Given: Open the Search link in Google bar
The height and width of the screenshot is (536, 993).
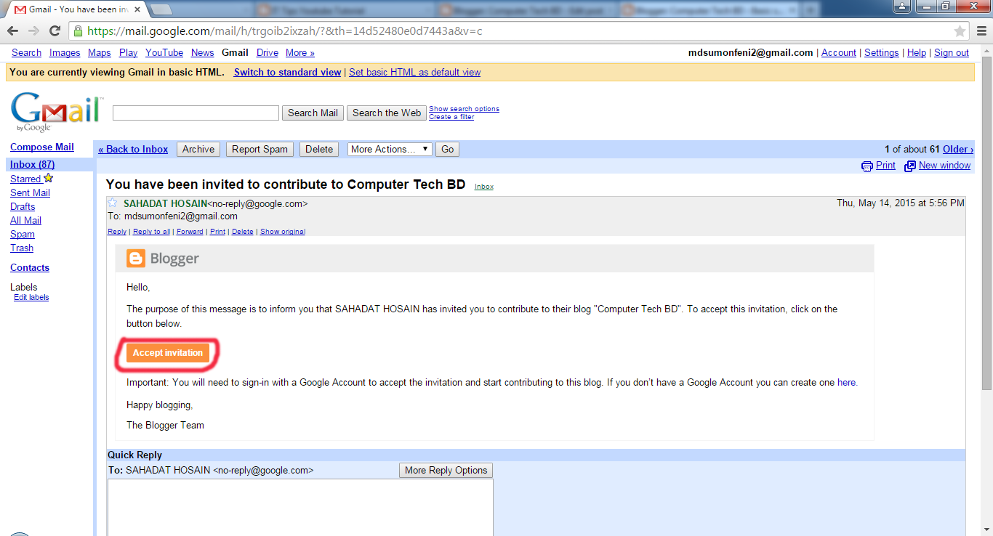Looking at the screenshot, I should coord(26,52).
